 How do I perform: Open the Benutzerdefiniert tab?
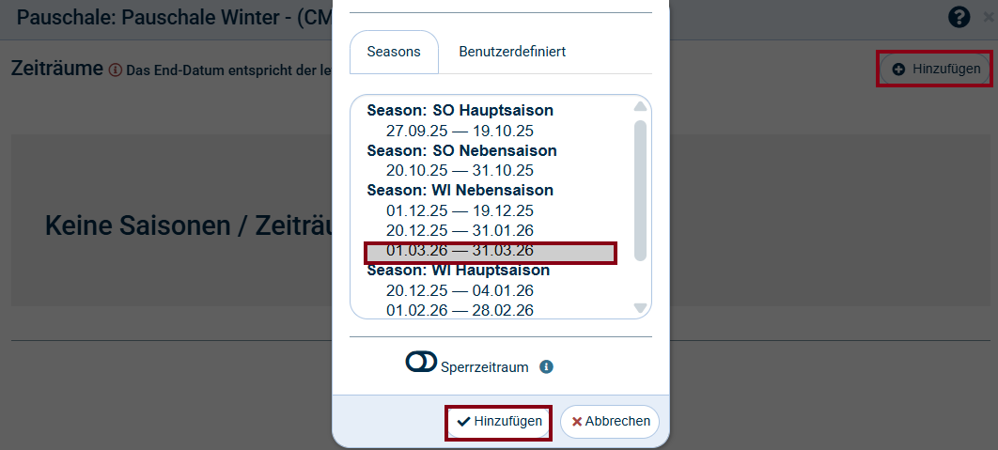click(512, 52)
